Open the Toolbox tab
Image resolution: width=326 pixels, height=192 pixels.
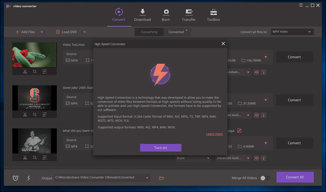click(x=213, y=15)
